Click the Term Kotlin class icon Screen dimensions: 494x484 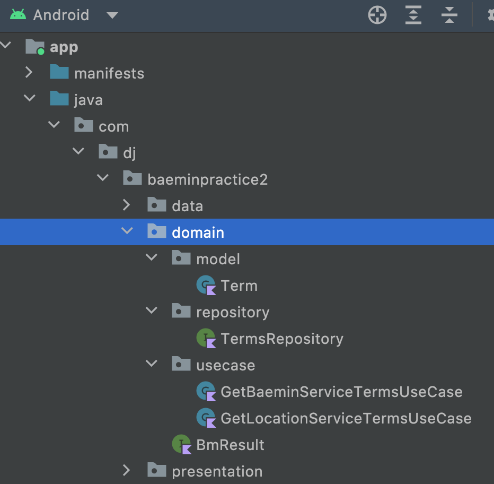[x=206, y=285]
